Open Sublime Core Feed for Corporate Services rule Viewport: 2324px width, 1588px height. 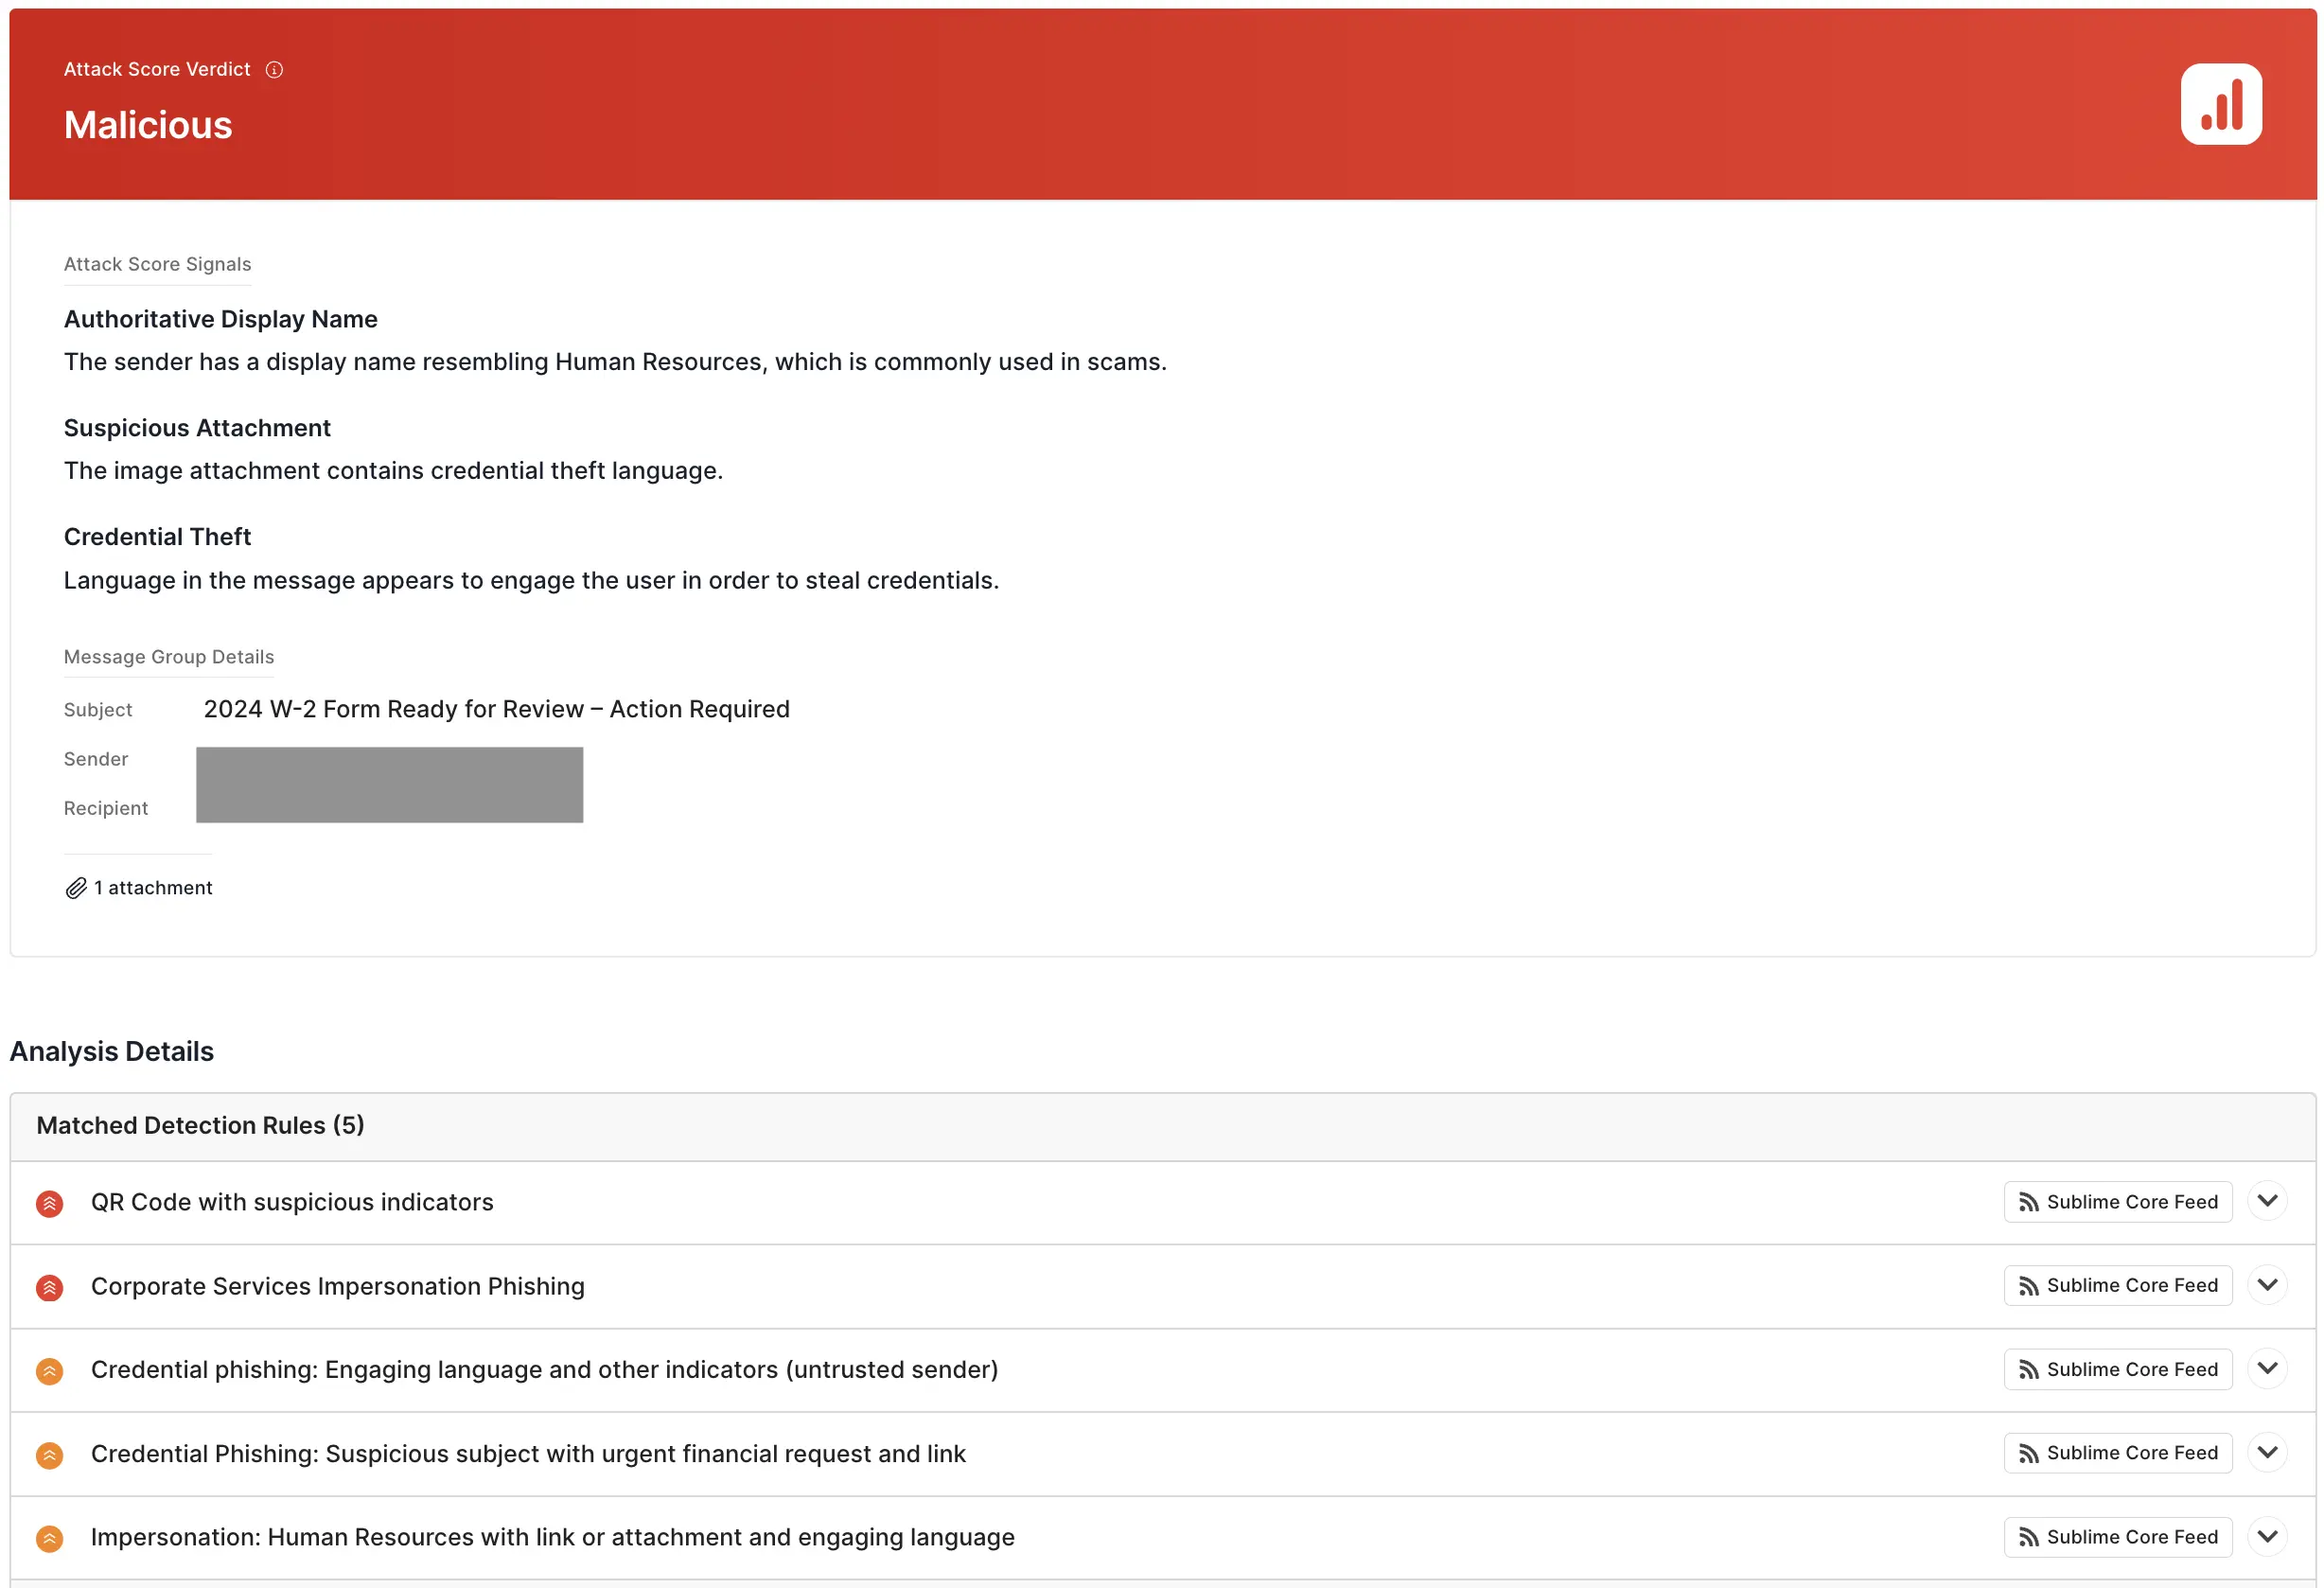[x=2117, y=1285]
